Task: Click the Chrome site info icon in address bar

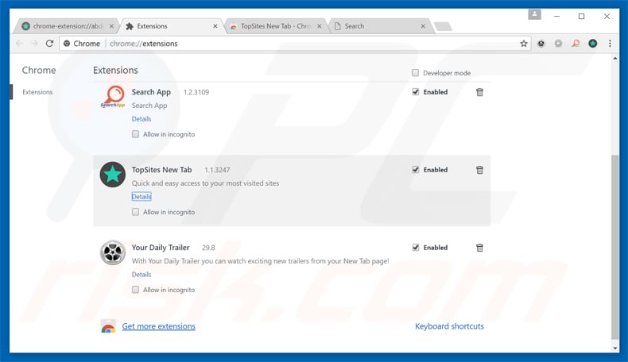Action: (67, 44)
